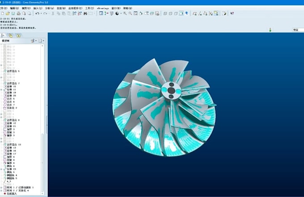Expand the 拉伸 23 tree node
304x197 pixels.
pos(1,169)
